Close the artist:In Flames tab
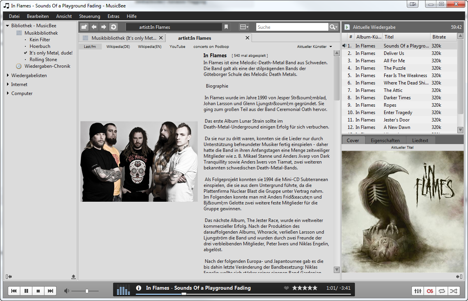This screenshot has width=468, height=301. (247, 38)
